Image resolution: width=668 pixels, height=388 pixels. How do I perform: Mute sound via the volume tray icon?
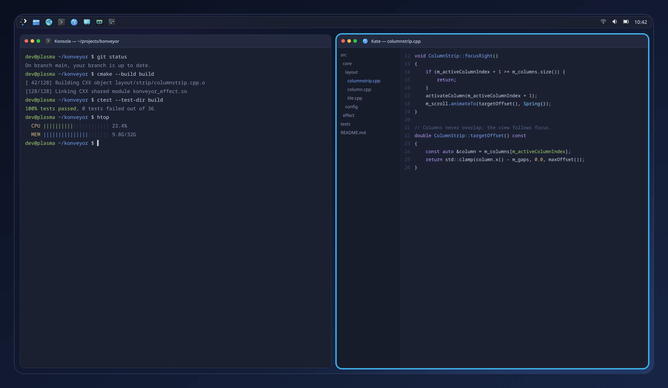[x=615, y=21]
